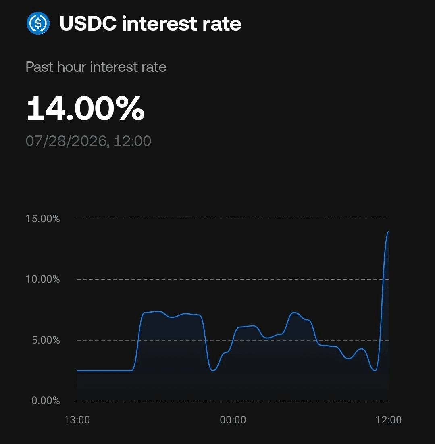Select the USDC interest rate heading
Screen dimensions: 435x444
point(150,23)
